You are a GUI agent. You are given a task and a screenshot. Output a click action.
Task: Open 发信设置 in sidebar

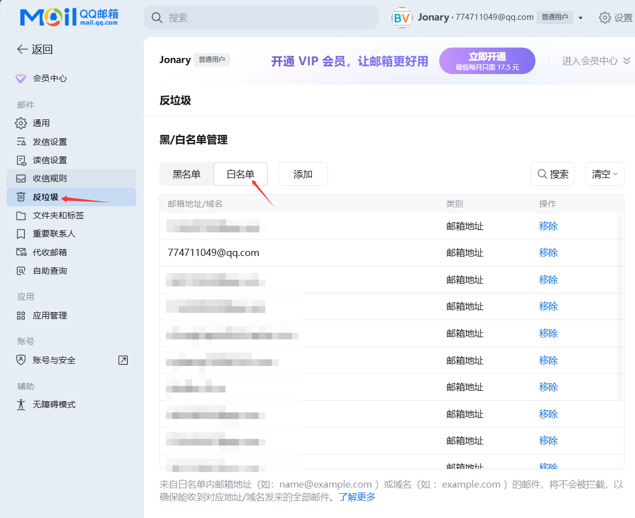(71, 142)
